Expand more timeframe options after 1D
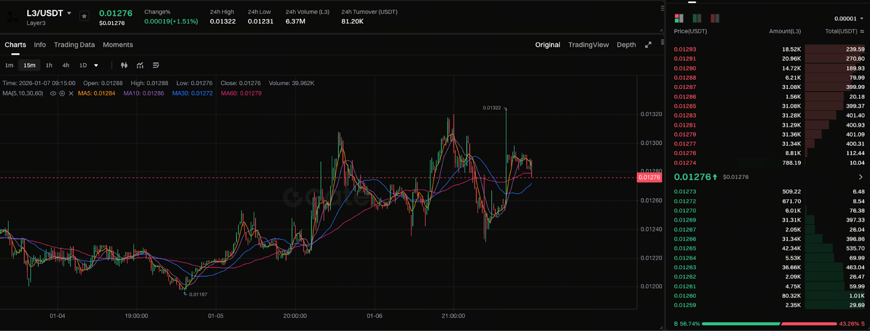Screen dimensions: 870x331 coord(96,66)
